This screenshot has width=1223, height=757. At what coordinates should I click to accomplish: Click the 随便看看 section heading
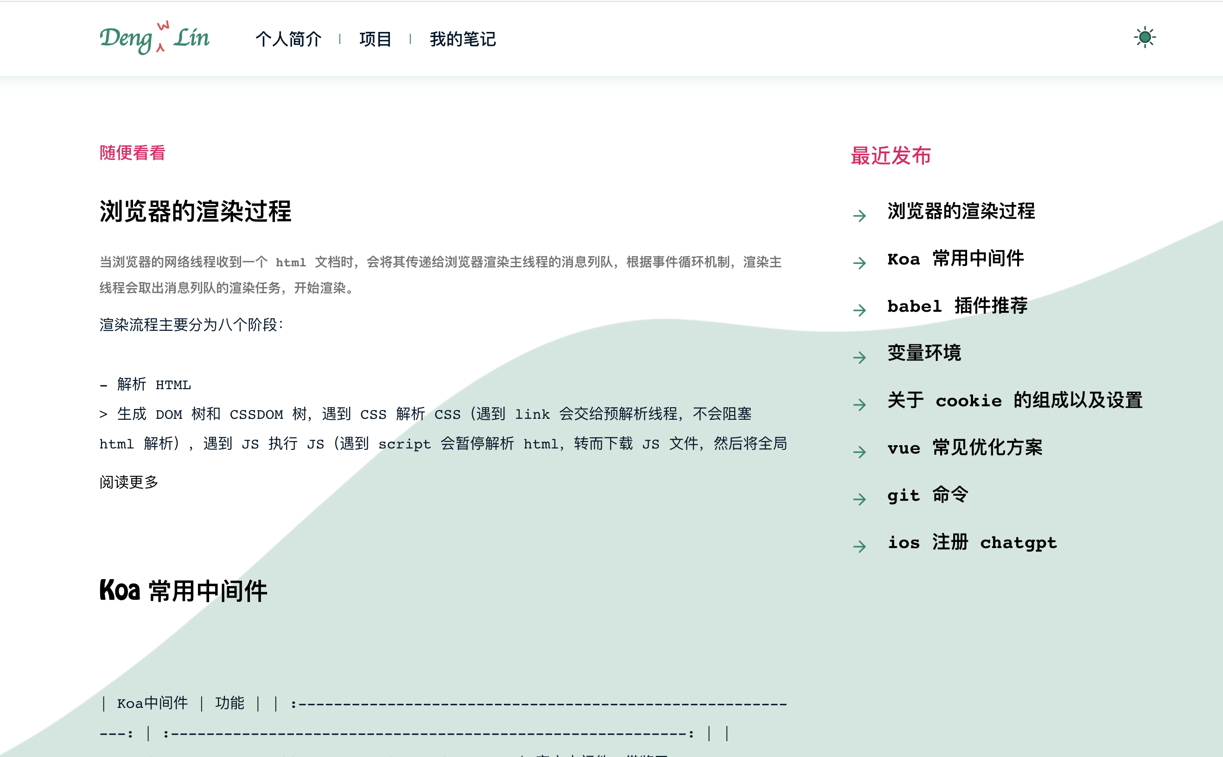point(132,153)
